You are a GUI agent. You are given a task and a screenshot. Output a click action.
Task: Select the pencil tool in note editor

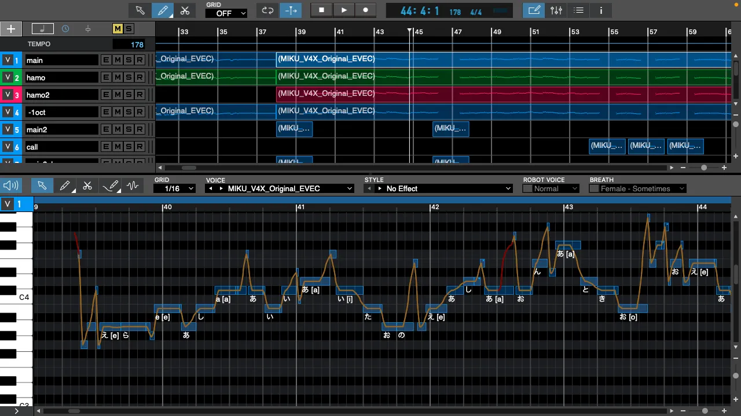(x=65, y=185)
